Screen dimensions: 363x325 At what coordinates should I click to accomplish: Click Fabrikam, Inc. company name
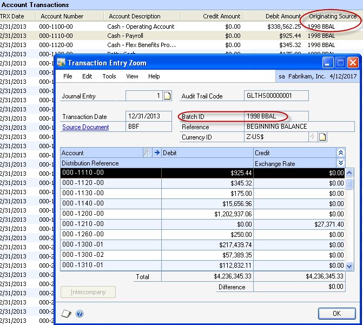click(x=307, y=76)
